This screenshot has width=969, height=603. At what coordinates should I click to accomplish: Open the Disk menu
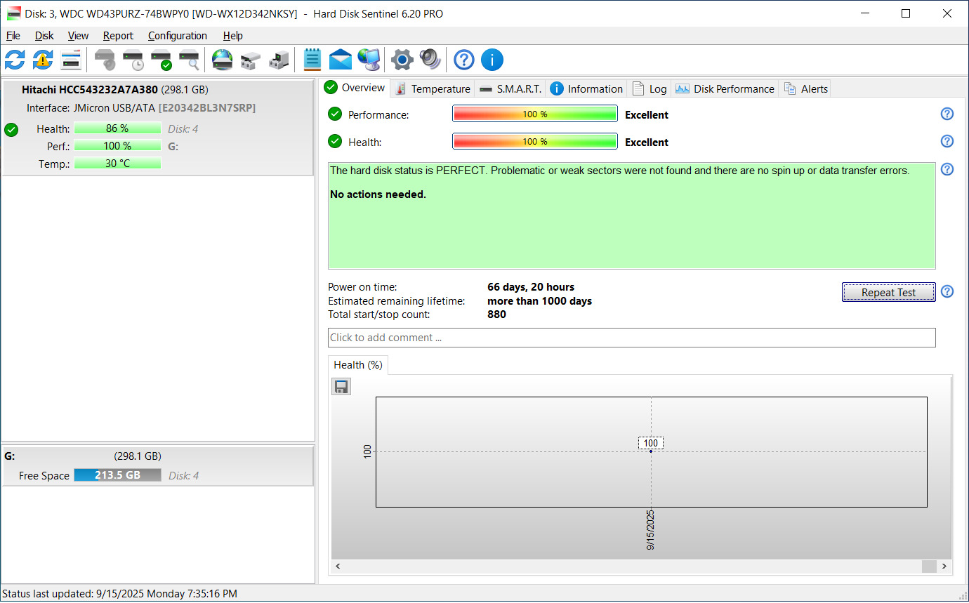coord(44,36)
